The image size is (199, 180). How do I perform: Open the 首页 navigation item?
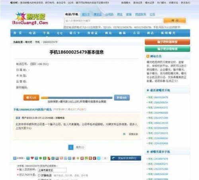coord(18,33)
